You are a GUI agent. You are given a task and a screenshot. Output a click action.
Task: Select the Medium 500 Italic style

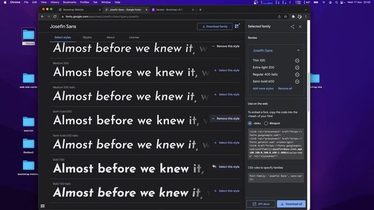tap(227, 94)
